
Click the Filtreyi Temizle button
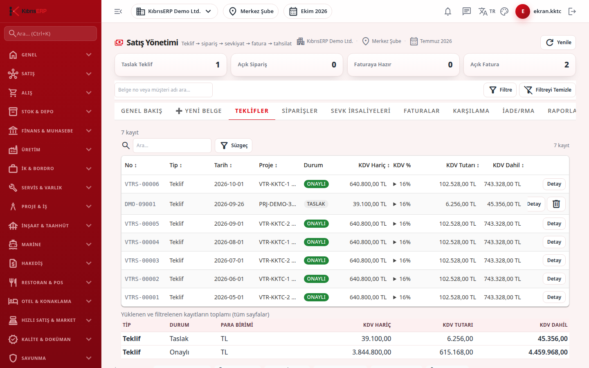click(x=547, y=90)
